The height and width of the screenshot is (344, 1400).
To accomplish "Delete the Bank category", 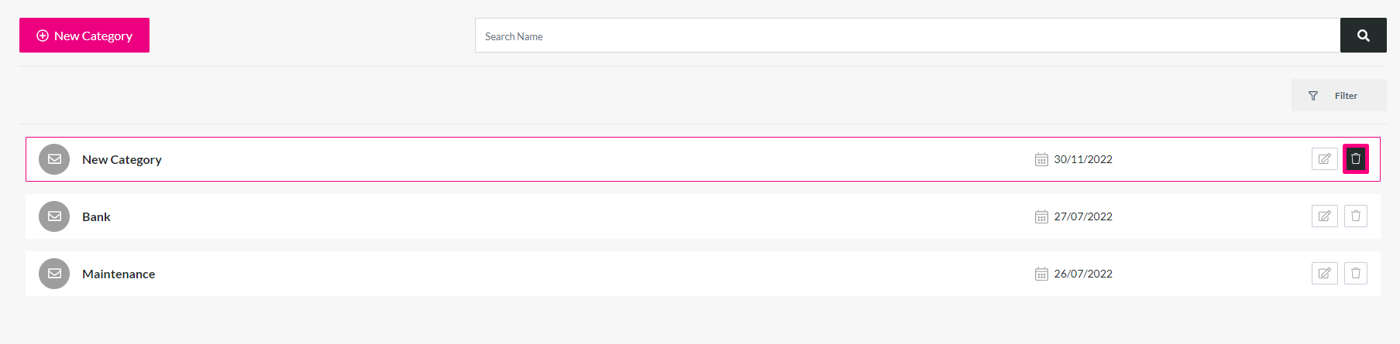I will point(1356,216).
